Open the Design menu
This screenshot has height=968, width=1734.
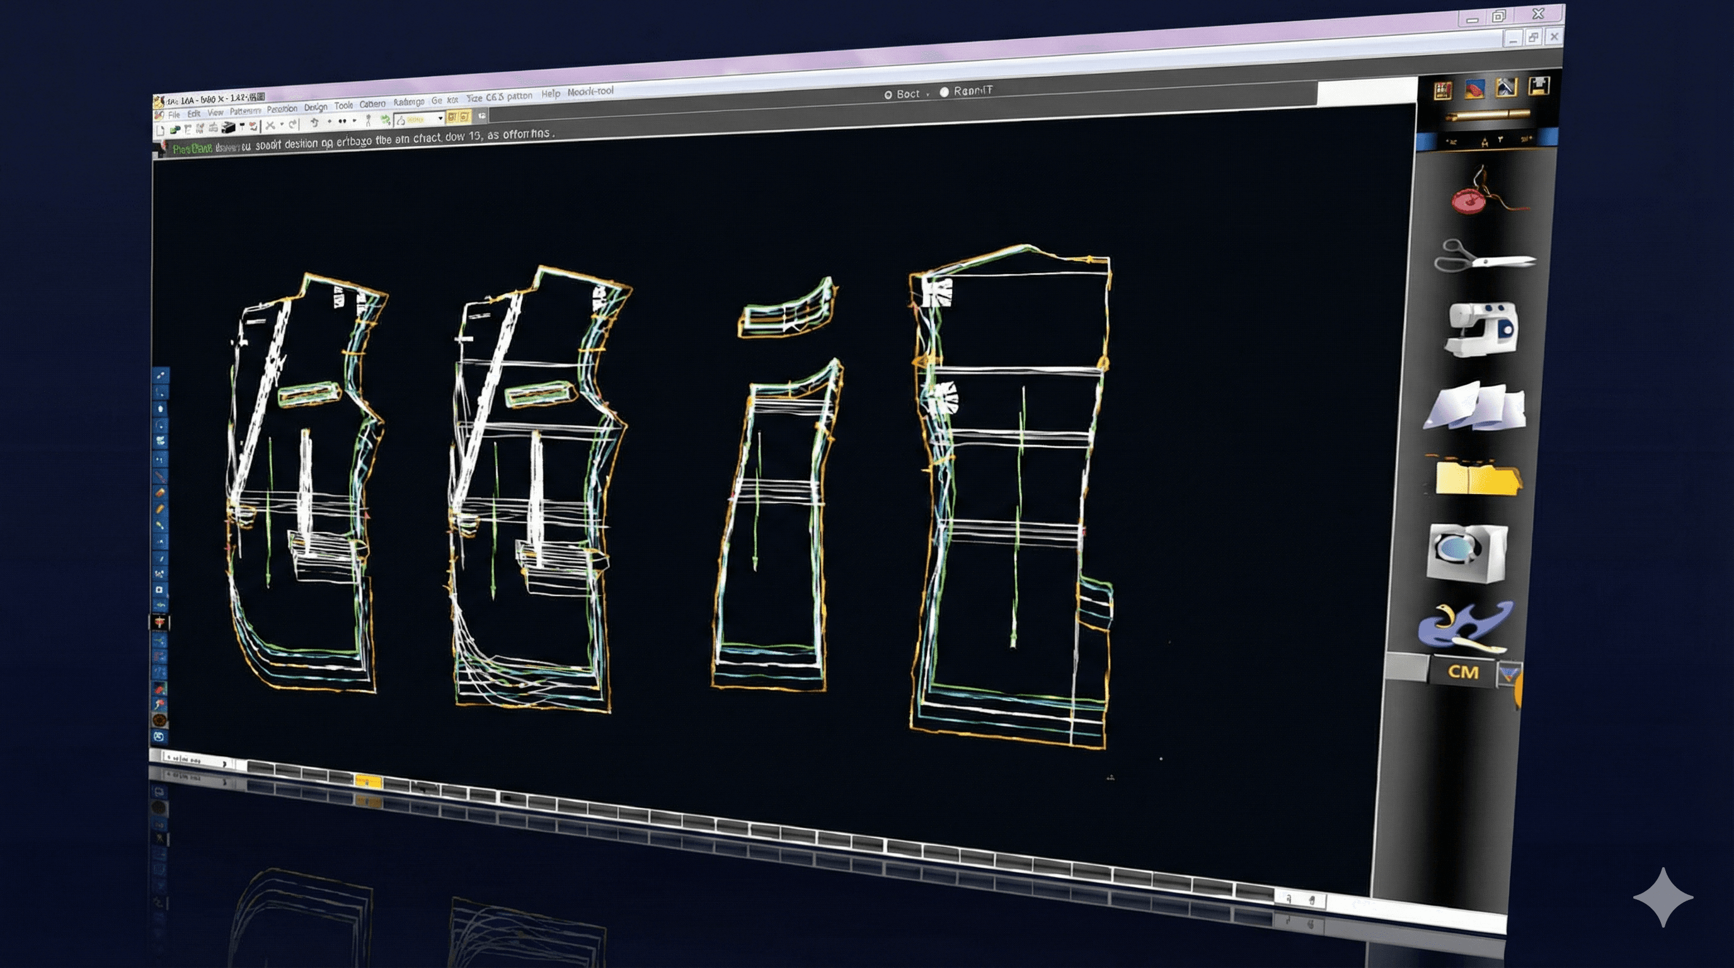click(315, 107)
